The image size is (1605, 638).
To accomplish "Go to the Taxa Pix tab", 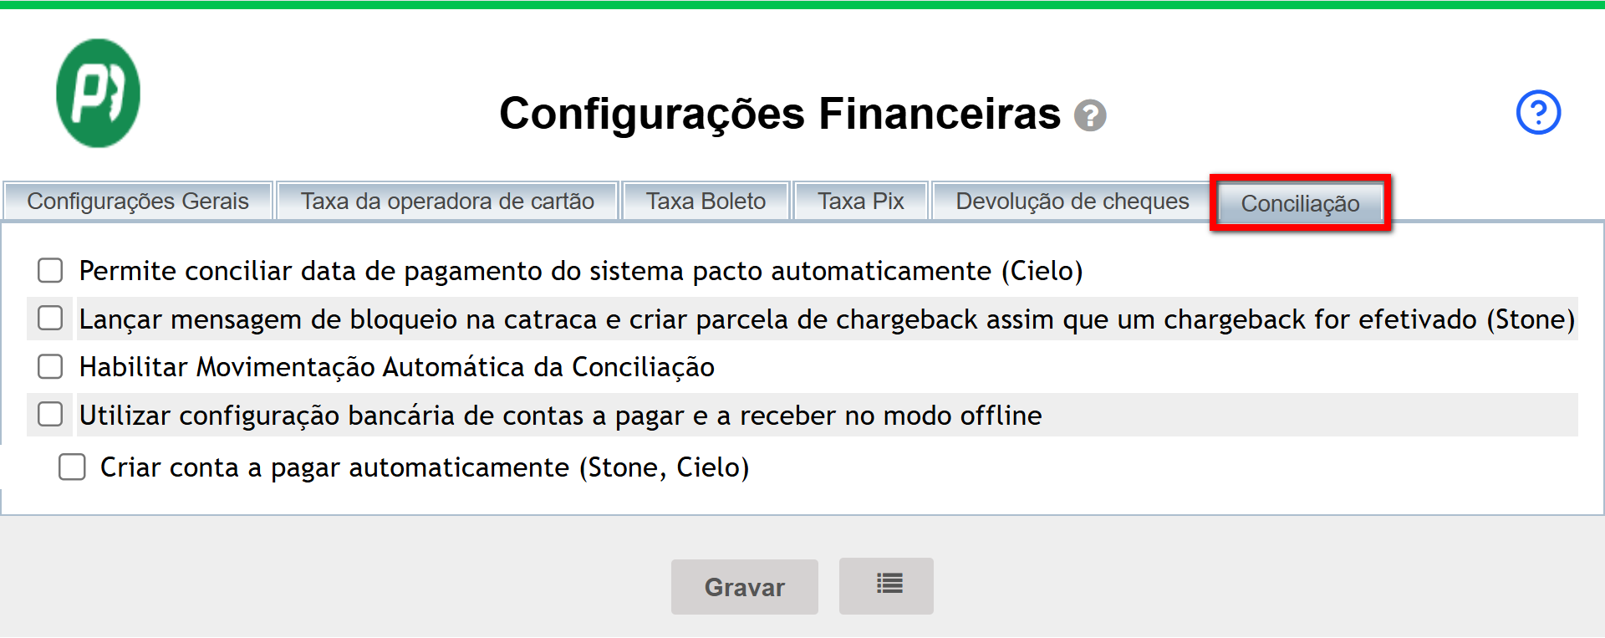I will point(860,202).
